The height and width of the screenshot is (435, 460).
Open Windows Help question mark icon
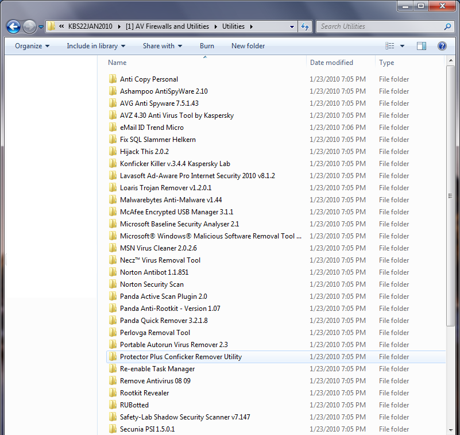442,46
